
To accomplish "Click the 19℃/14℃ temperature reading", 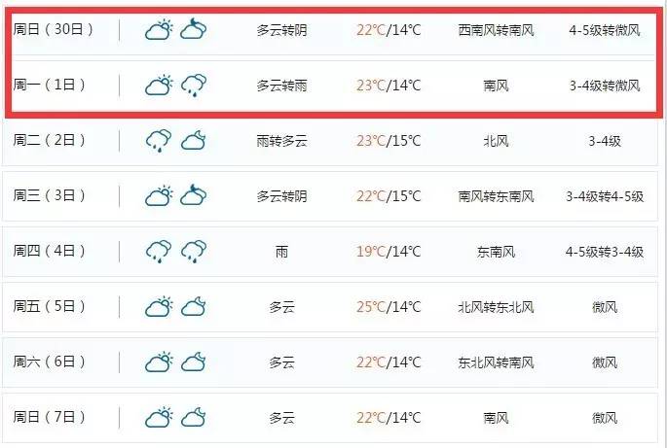I will (388, 252).
